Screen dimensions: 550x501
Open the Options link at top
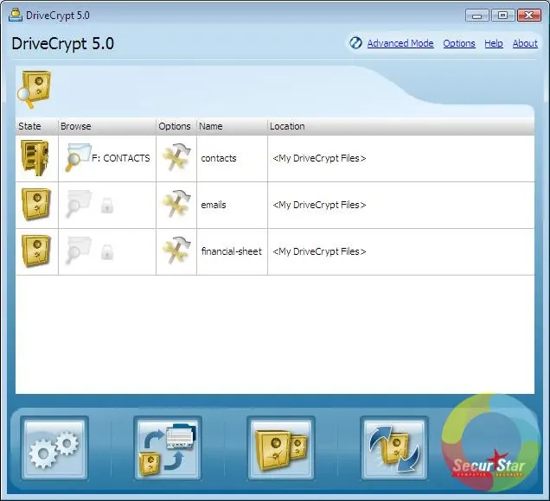click(459, 43)
